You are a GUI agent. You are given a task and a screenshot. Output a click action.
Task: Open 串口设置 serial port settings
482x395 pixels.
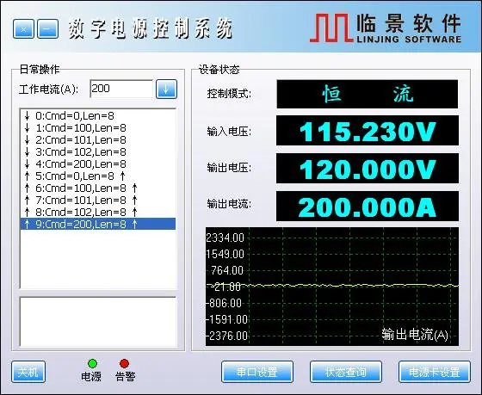[257, 372]
